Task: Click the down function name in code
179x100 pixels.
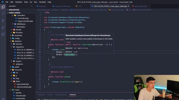Action: coord(66,77)
